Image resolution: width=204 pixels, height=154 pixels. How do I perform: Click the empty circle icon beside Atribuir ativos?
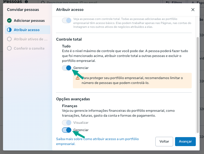click(9, 39)
